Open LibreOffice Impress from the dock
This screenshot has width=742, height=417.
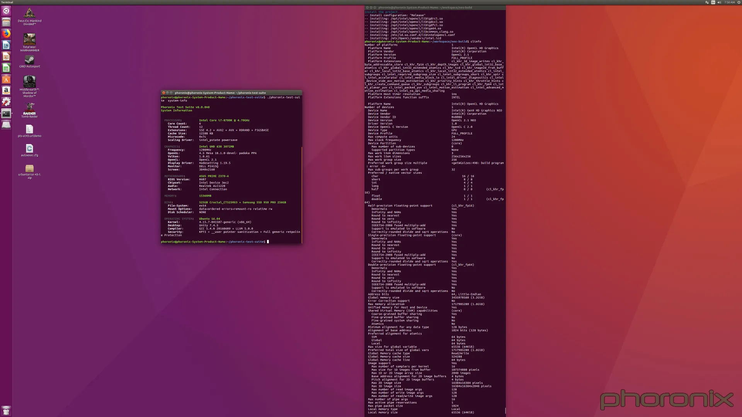(6, 57)
